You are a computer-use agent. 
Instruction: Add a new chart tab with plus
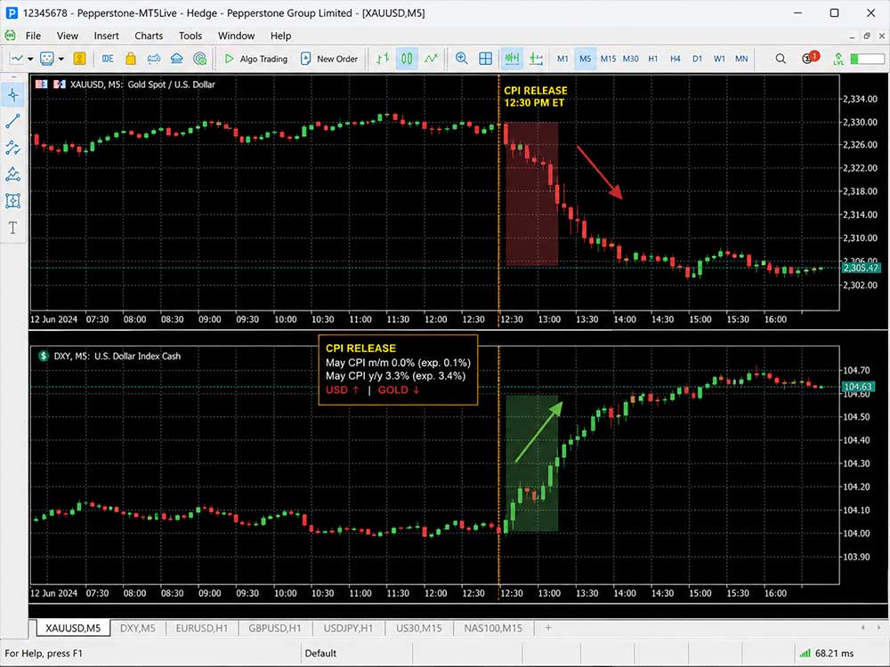click(548, 627)
